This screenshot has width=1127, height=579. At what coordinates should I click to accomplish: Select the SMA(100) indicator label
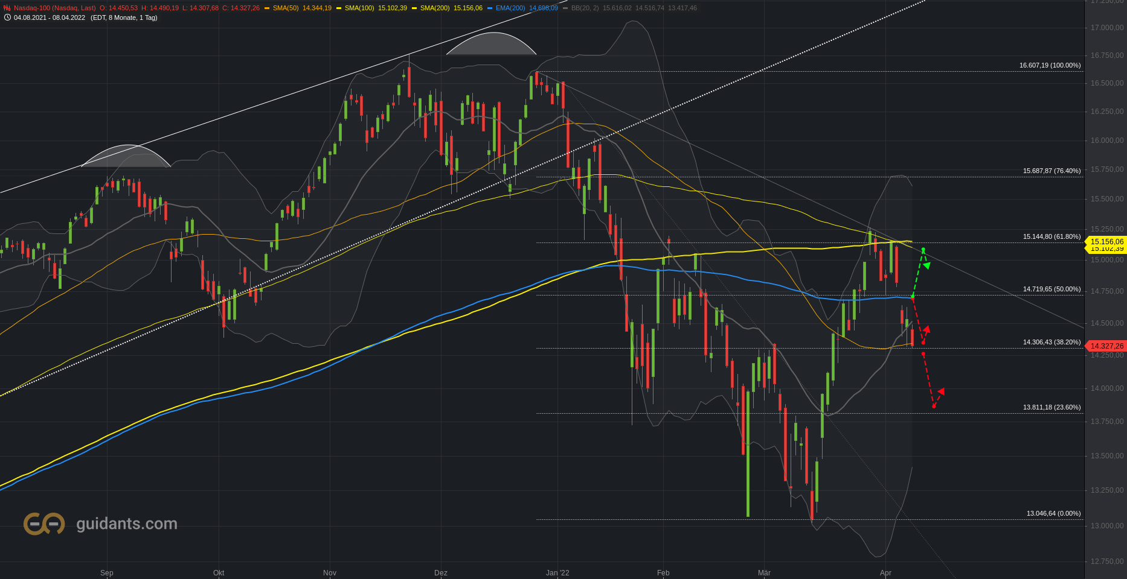359,8
